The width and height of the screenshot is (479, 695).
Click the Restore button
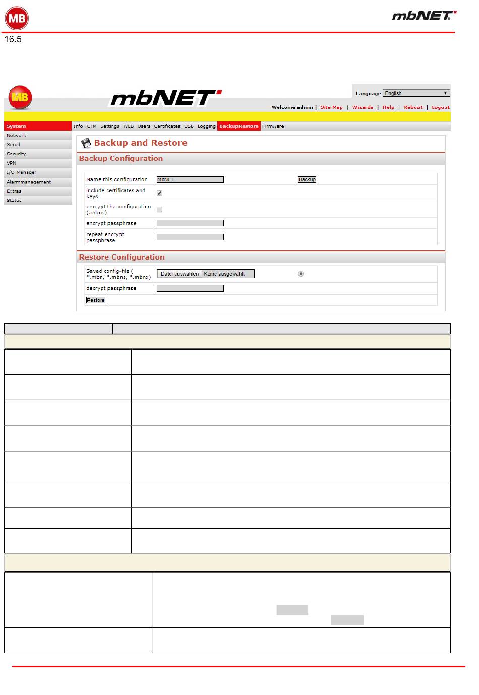[x=96, y=300]
